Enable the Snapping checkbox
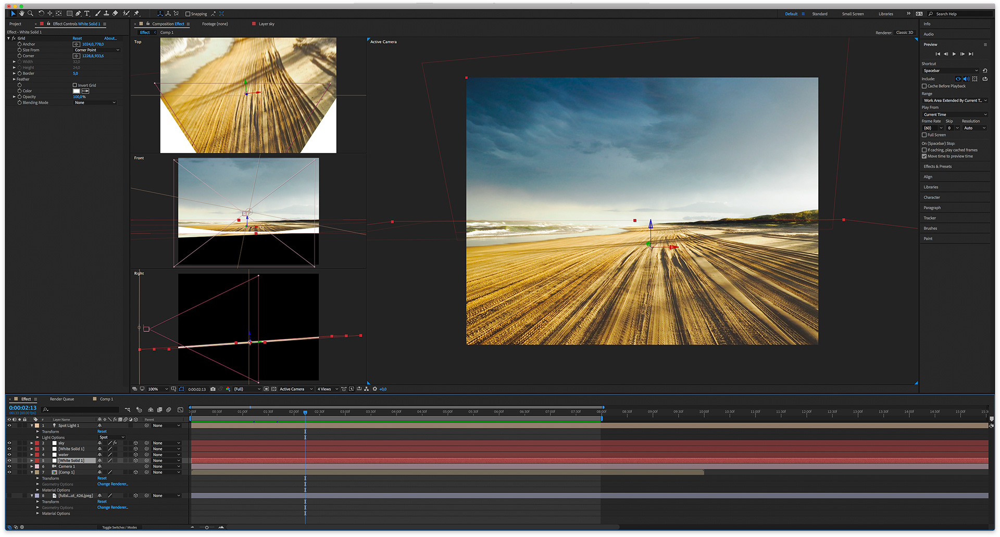 pyautogui.click(x=188, y=14)
